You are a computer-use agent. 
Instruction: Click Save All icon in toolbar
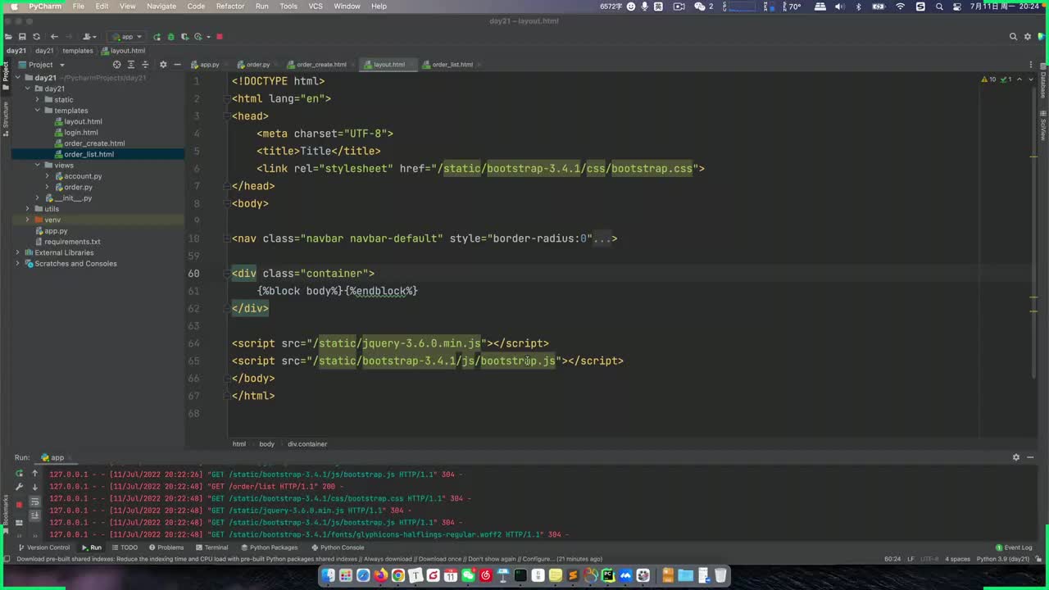(22, 37)
